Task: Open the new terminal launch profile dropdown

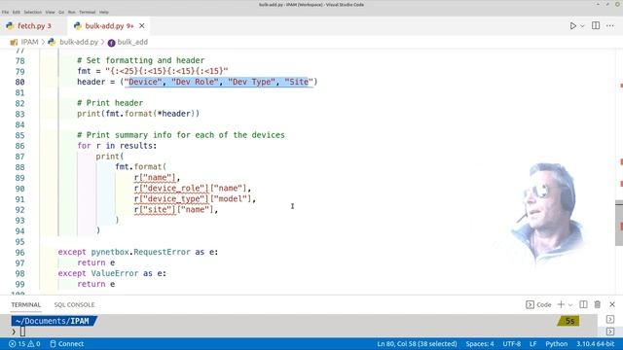Action: [570, 304]
